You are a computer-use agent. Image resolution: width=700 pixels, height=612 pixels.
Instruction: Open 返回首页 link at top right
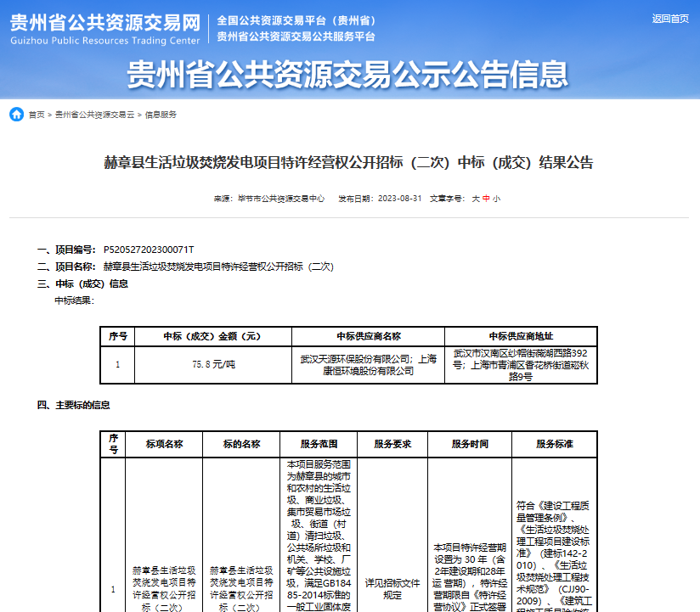[x=670, y=19]
